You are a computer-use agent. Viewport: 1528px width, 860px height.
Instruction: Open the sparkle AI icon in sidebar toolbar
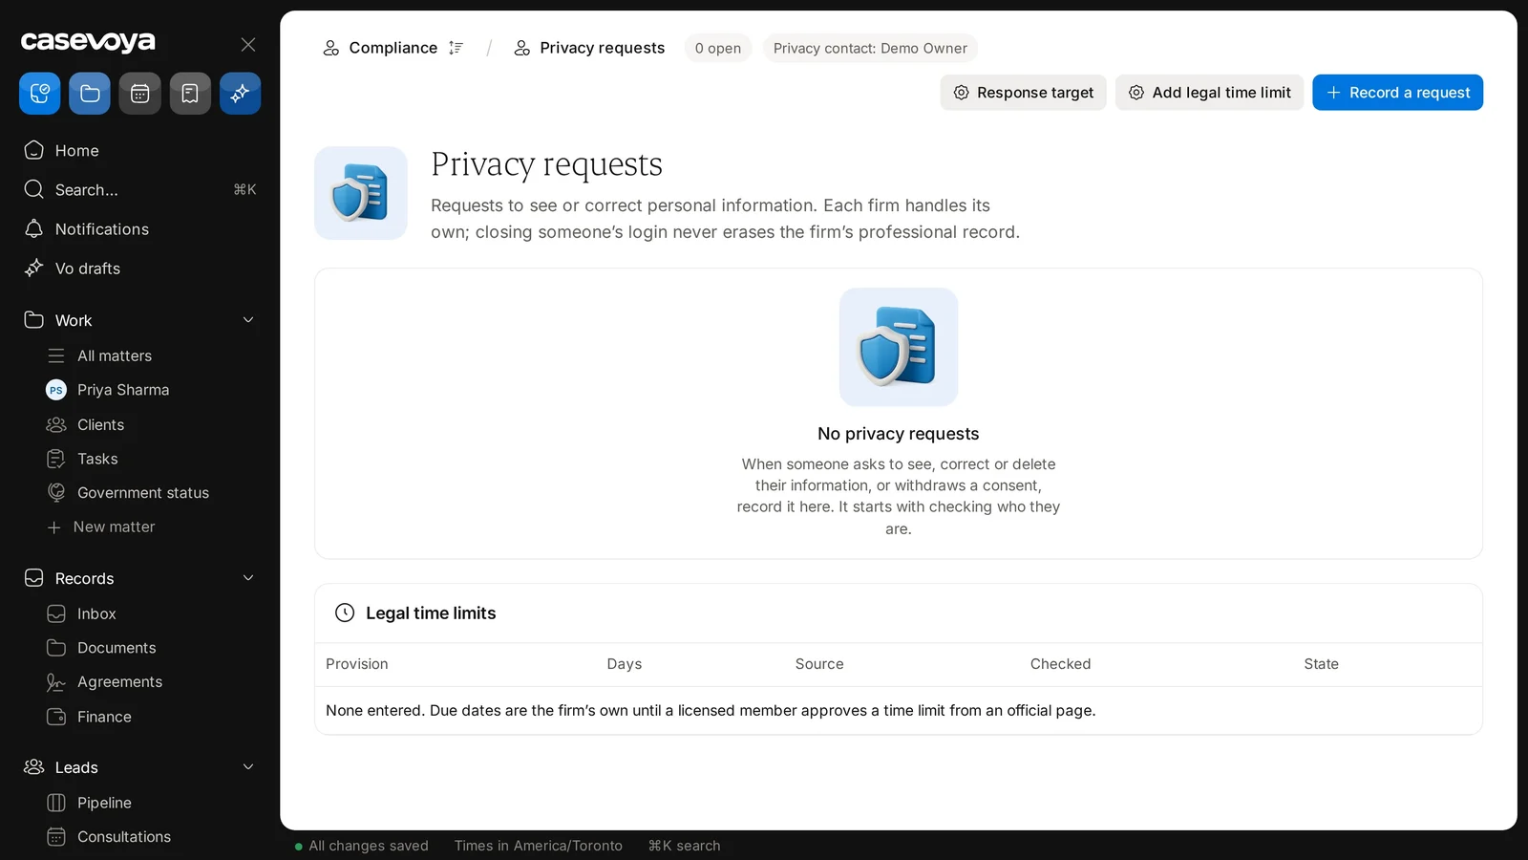[x=240, y=94]
